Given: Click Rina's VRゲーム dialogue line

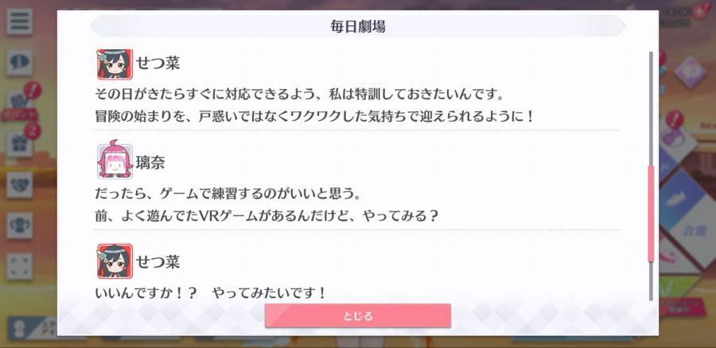Looking at the screenshot, I should click(267, 215).
